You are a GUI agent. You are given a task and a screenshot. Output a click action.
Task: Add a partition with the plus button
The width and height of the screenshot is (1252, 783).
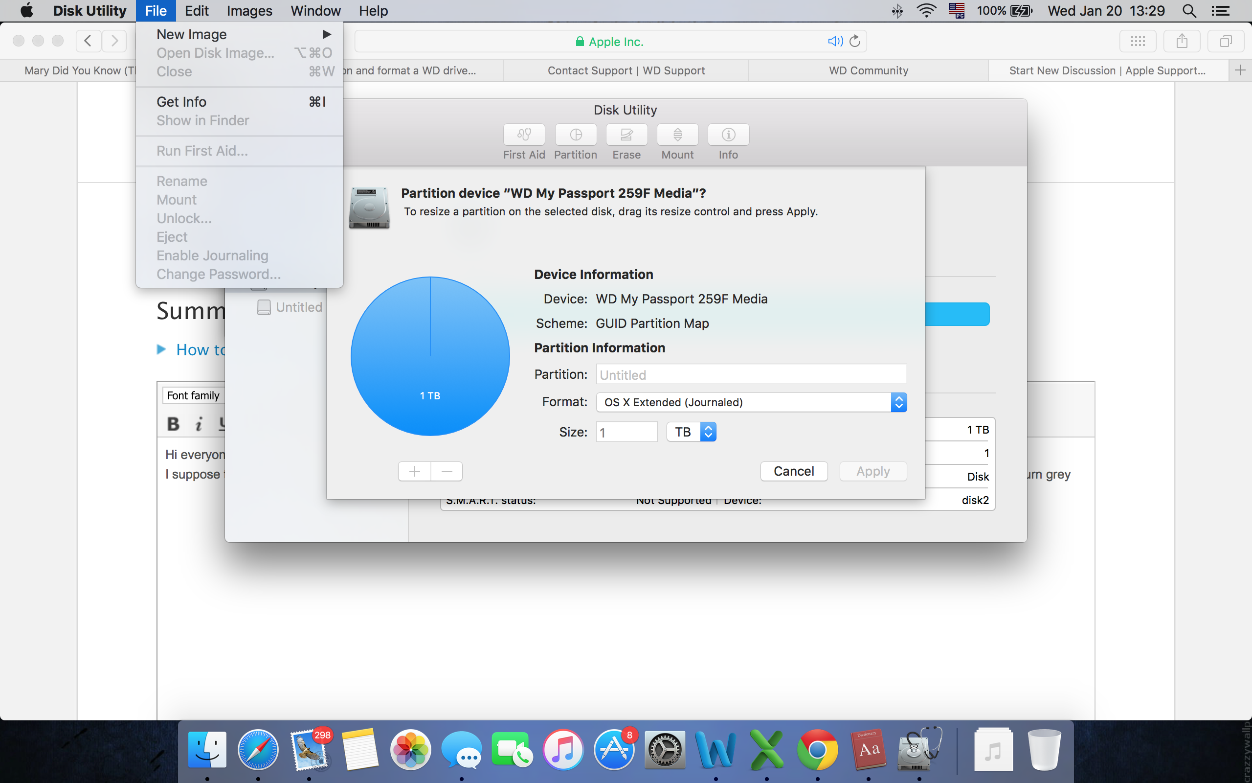click(x=414, y=471)
